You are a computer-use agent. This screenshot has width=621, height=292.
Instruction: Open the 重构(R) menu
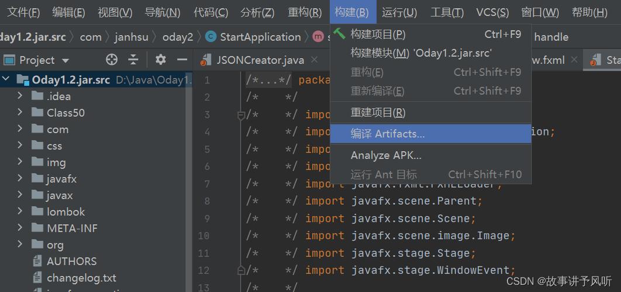tap(305, 12)
